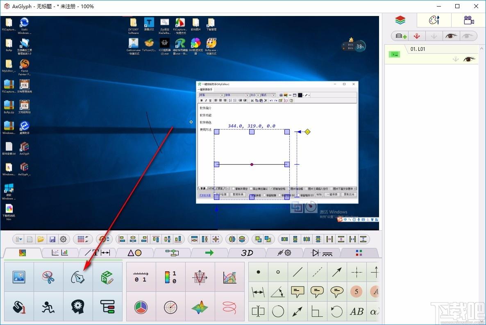Open the menu list dropdown
Screen dimensions: 486x325
coord(19,239)
